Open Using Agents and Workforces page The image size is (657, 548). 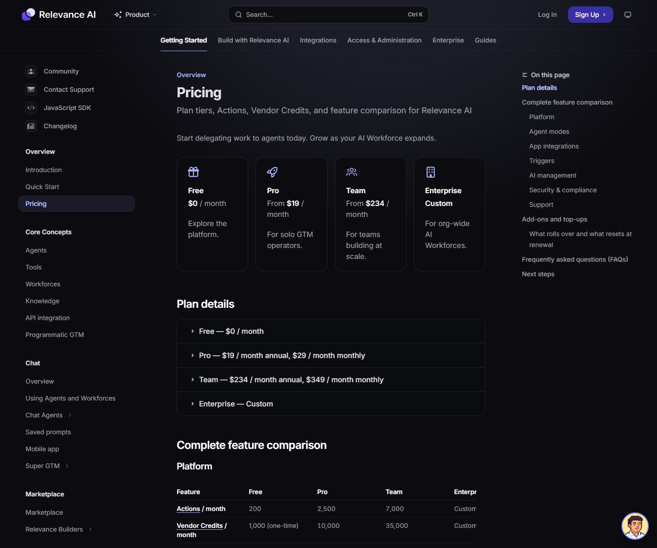point(77,398)
